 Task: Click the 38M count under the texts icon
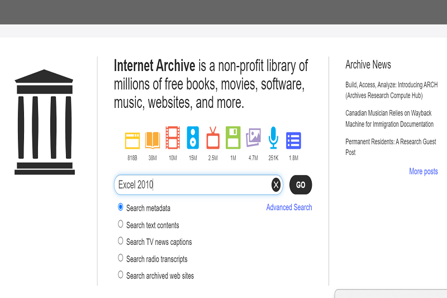coord(153,158)
